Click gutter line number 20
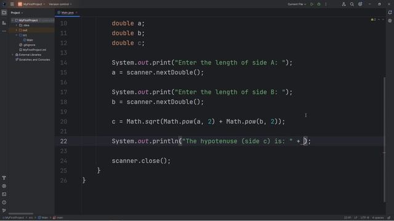 pos(63,122)
